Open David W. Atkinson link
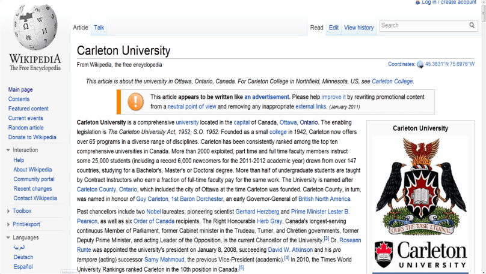486x274 pixels. click(291, 250)
